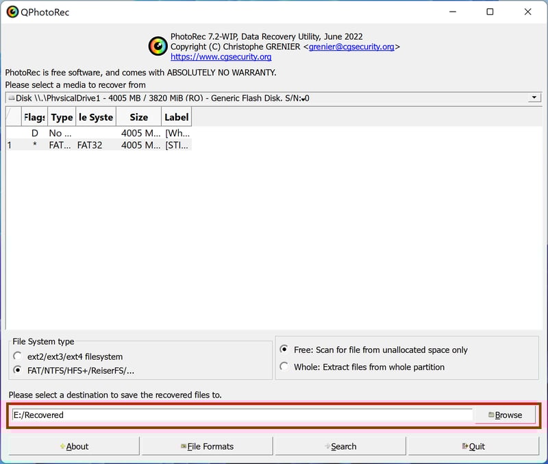Click the folder icon on Browse button
The width and height of the screenshot is (548, 464).
[x=491, y=415]
